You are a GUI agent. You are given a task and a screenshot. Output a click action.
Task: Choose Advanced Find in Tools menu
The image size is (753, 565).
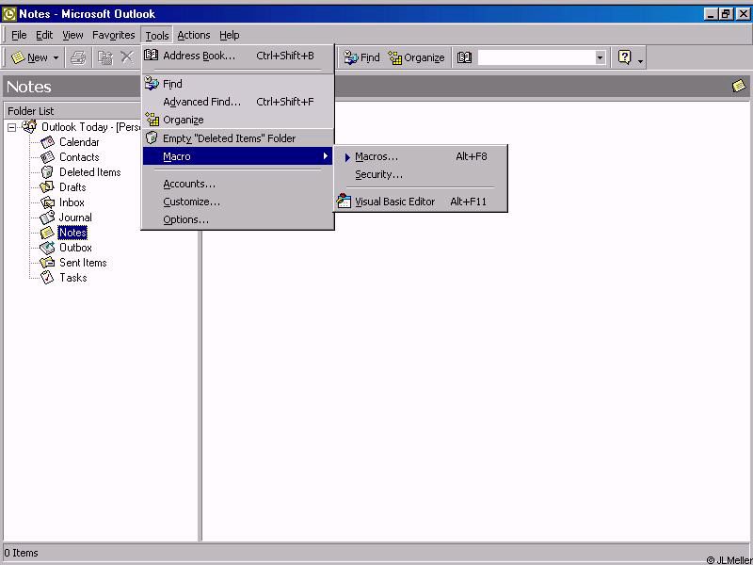pos(238,102)
